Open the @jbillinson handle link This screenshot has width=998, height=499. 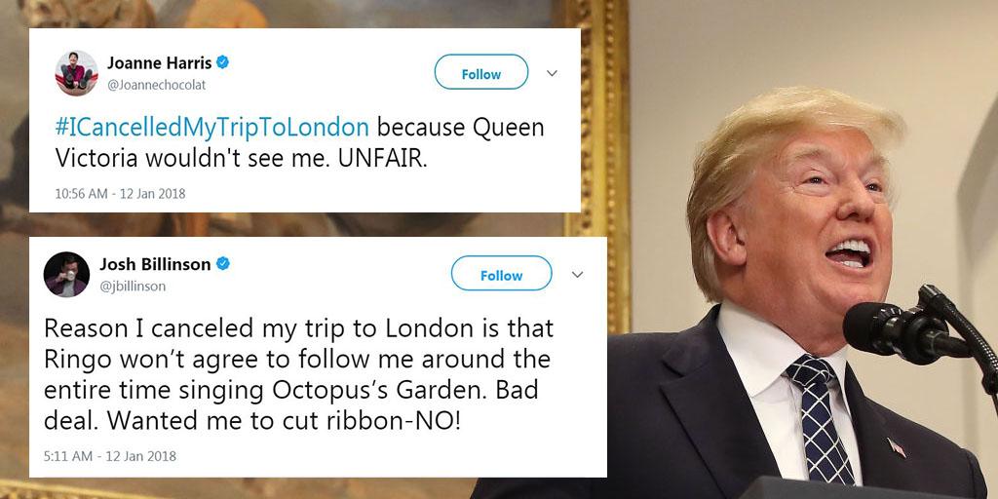pos(132,287)
